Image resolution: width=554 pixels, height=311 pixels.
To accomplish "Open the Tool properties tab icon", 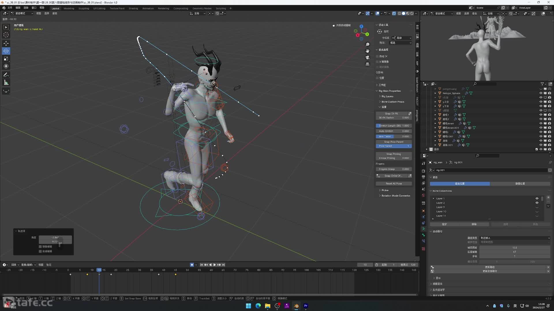I will point(423,163).
